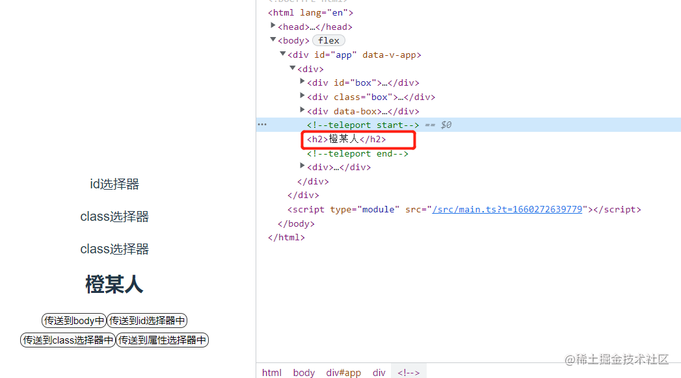
Task: Select div in the breadcrumb bar
Action: pos(379,372)
